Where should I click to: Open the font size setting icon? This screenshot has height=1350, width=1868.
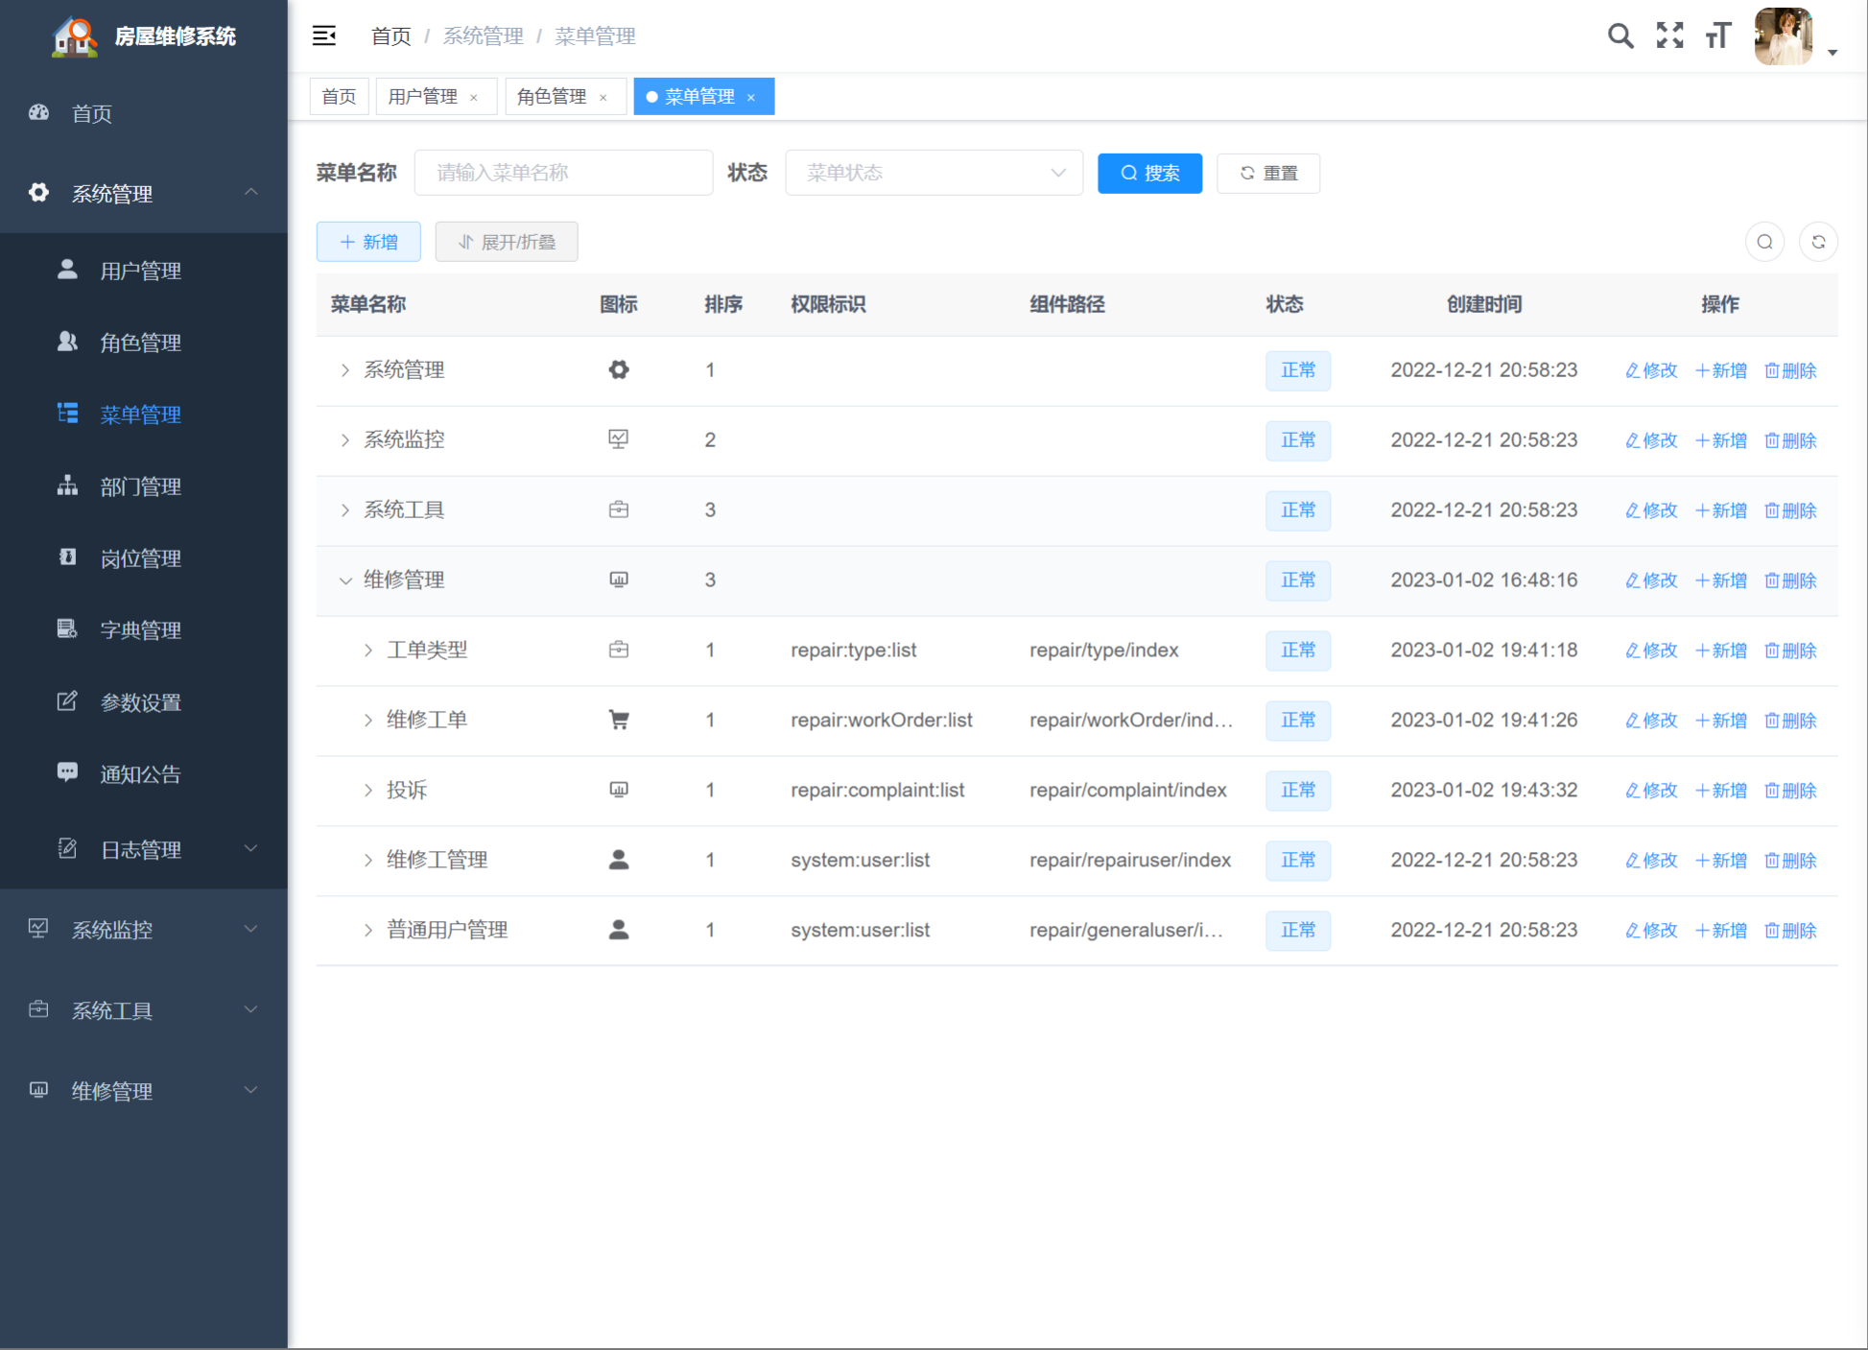point(1717,36)
